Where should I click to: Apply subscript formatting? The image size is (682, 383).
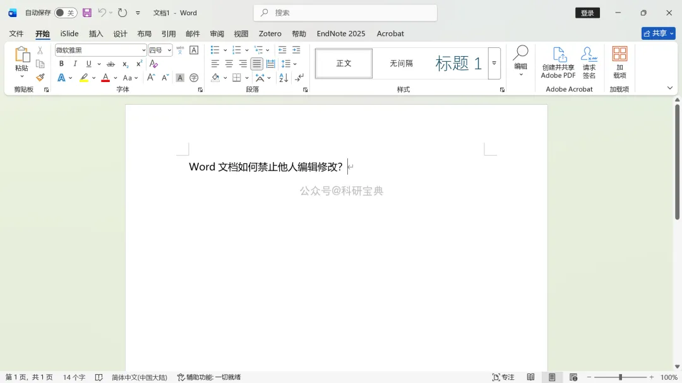pos(125,64)
